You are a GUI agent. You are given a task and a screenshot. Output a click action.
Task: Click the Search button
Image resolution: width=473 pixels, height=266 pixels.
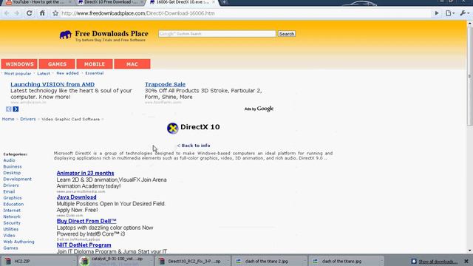(287, 34)
